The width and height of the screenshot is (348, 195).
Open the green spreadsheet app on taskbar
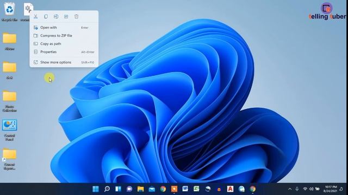pyautogui.click(x=196, y=189)
